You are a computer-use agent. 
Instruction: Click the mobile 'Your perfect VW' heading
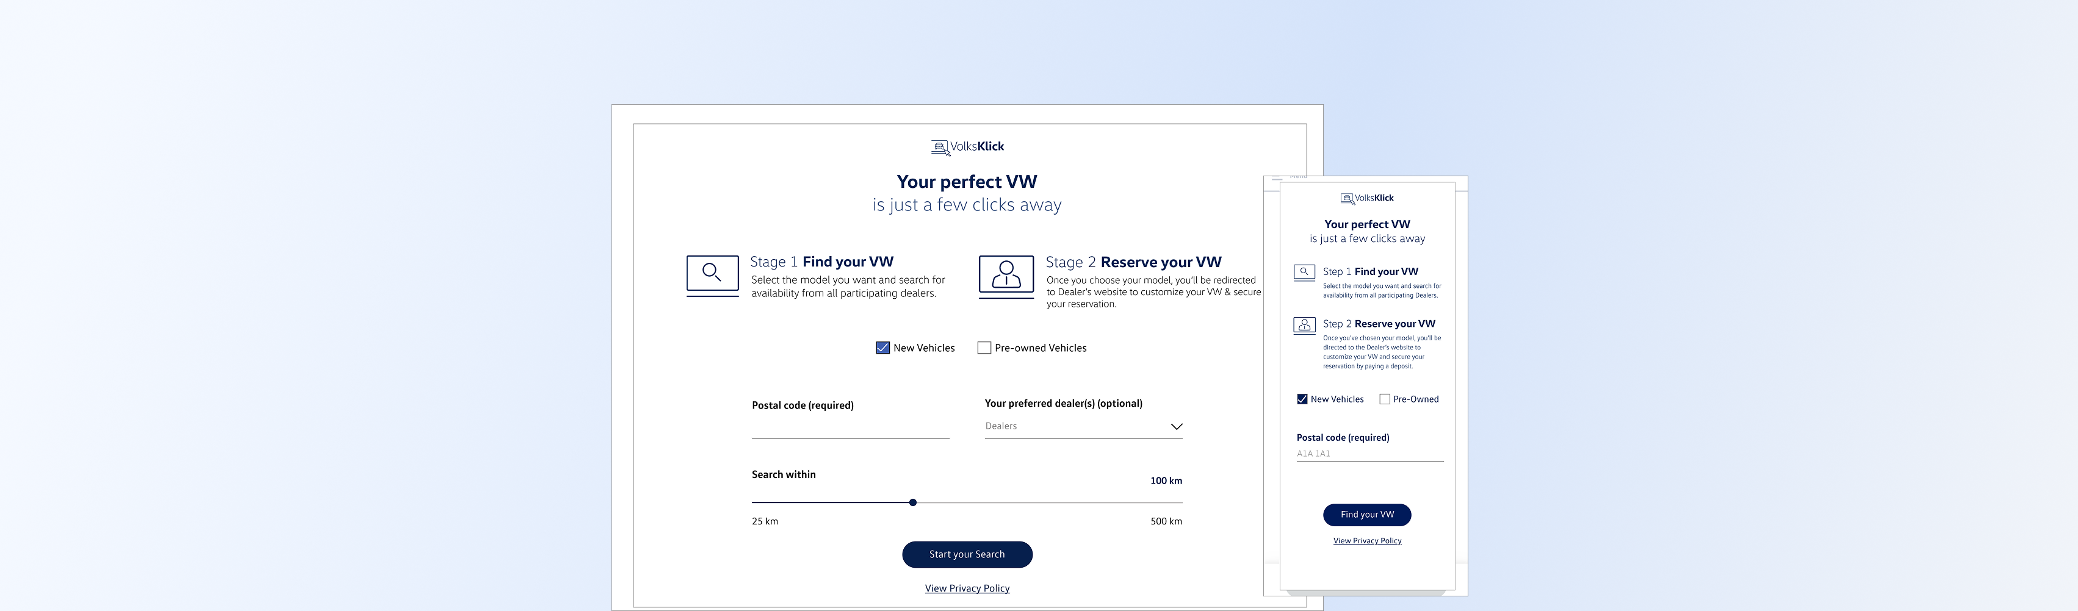coord(1367,225)
